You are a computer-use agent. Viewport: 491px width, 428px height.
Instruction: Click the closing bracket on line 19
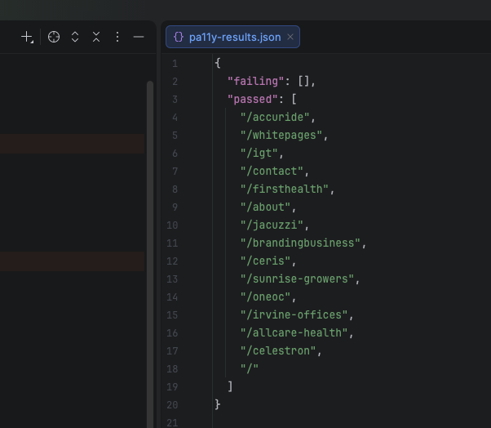(x=231, y=386)
